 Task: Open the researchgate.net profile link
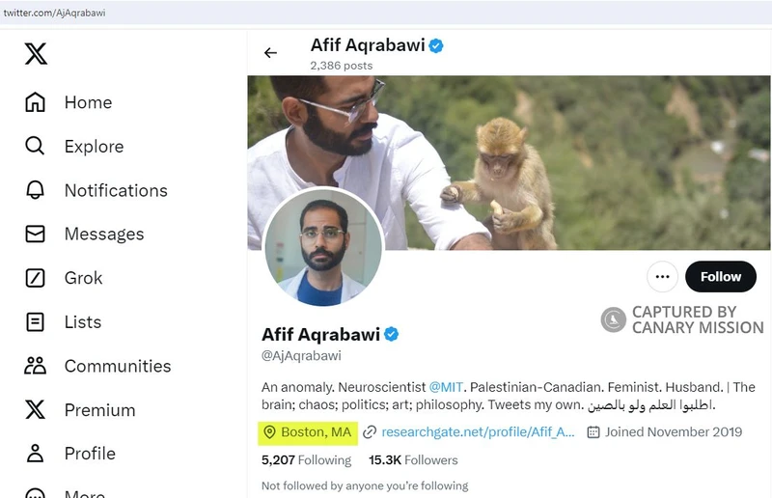pos(478,432)
